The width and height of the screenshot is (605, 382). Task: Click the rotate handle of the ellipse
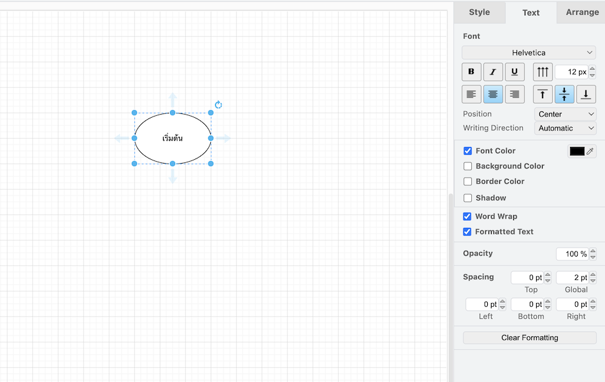[x=218, y=105]
